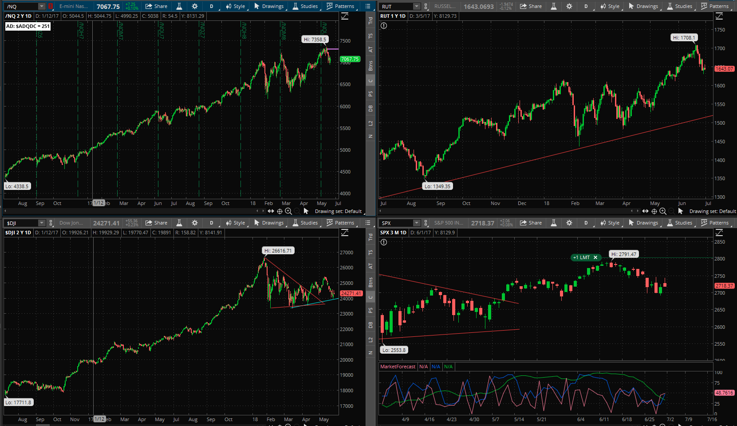Open the L2 side tab beside $DJI chart
Image resolution: width=737 pixels, height=426 pixels.
pyautogui.click(x=370, y=339)
